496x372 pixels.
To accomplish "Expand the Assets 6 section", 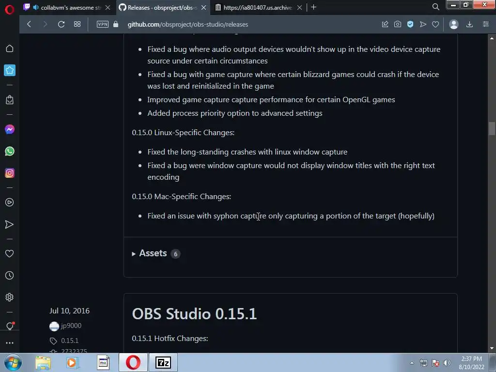I will [x=156, y=253].
